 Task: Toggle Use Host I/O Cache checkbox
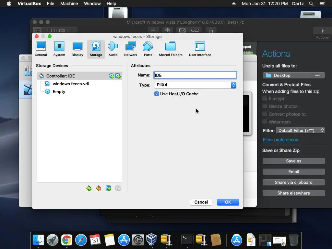pos(157,94)
